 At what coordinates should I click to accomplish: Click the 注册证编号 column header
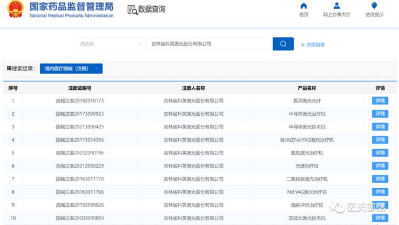point(80,88)
